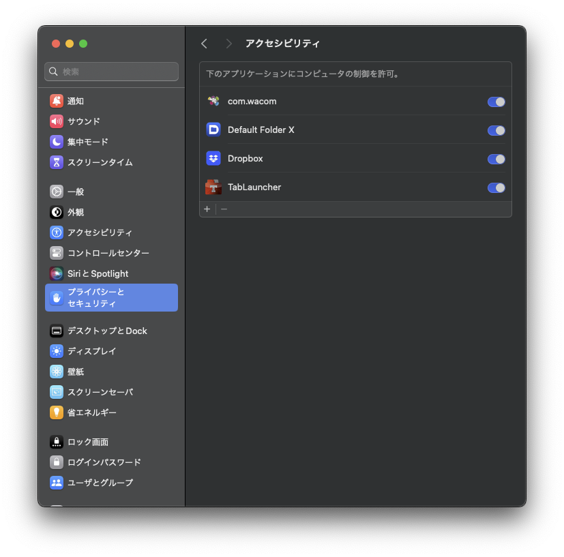Screen dimensions: 564x557
Task: Minimize window with yellow button
Action: (x=70, y=44)
